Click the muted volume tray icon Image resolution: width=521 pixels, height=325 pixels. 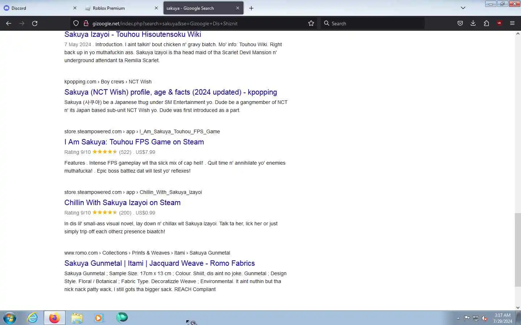485,318
